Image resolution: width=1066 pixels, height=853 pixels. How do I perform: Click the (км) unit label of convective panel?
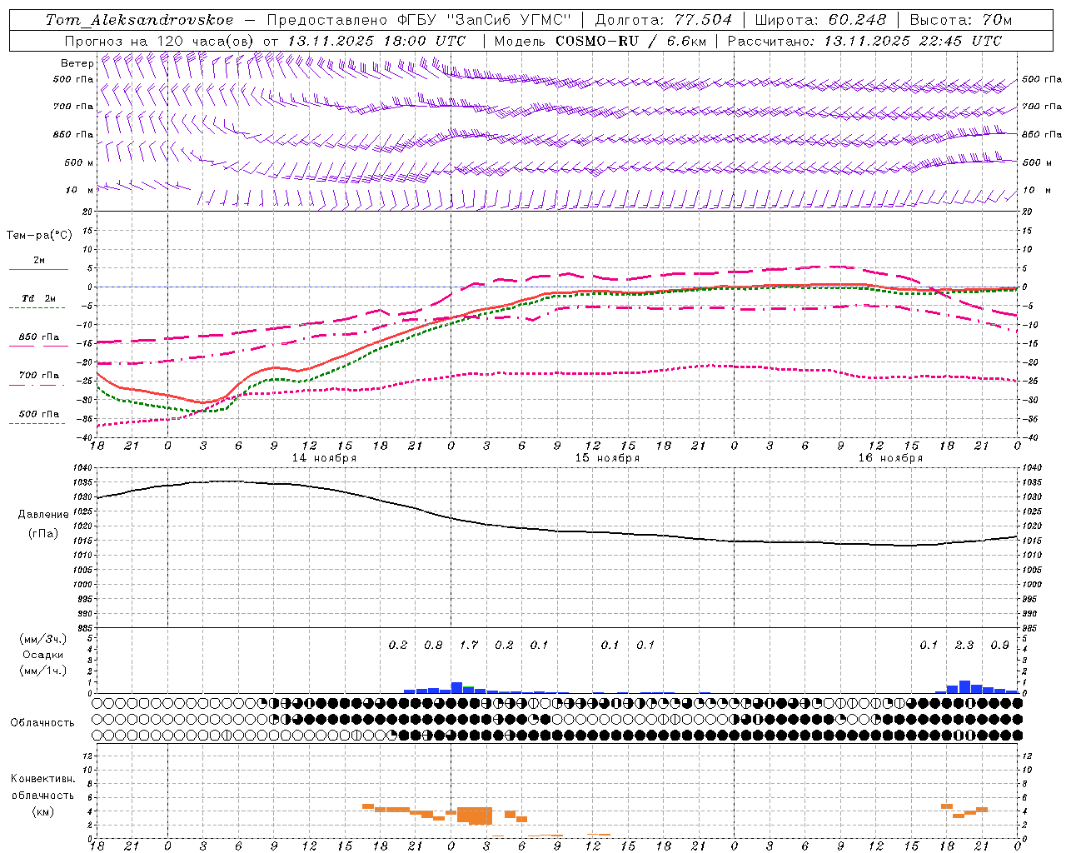click(x=42, y=811)
